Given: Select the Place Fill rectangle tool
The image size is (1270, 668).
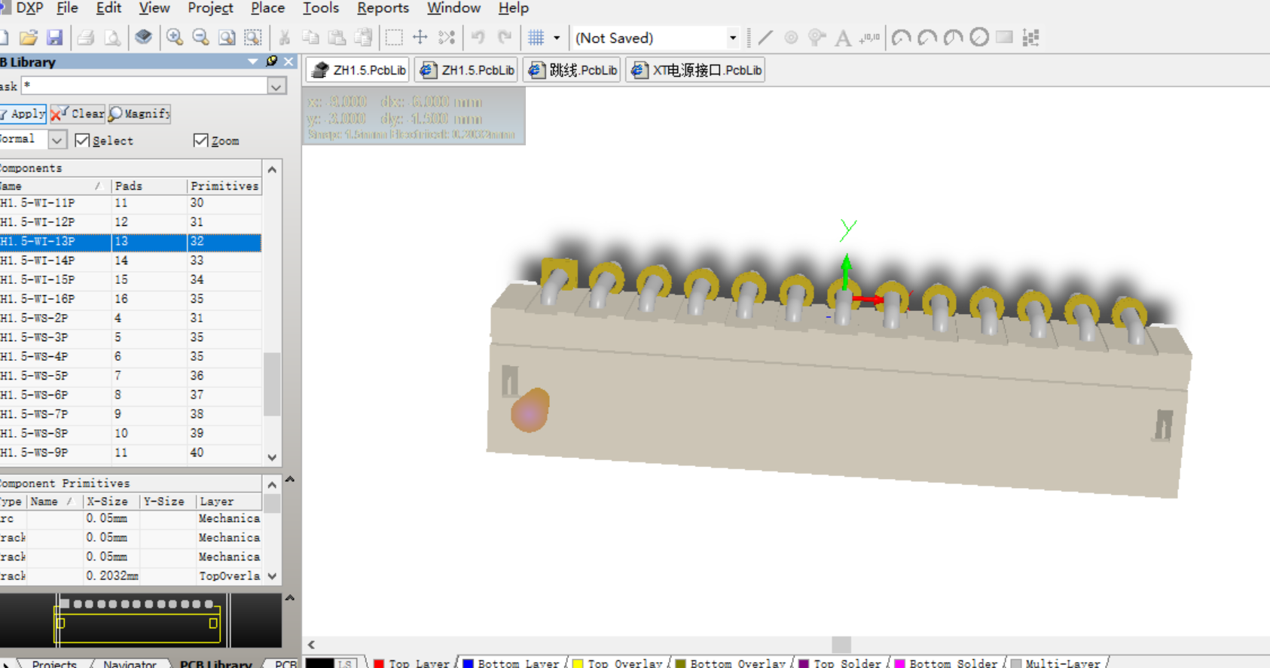Looking at the screenshot, I should 1004,38.
